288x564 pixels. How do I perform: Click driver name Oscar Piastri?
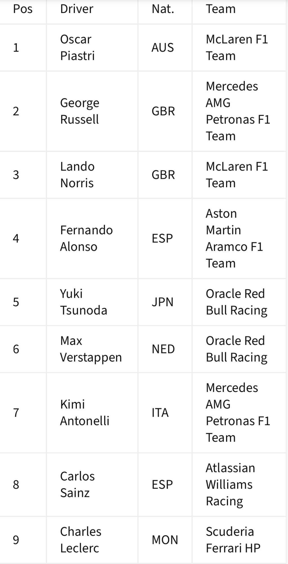coord(77,47)
